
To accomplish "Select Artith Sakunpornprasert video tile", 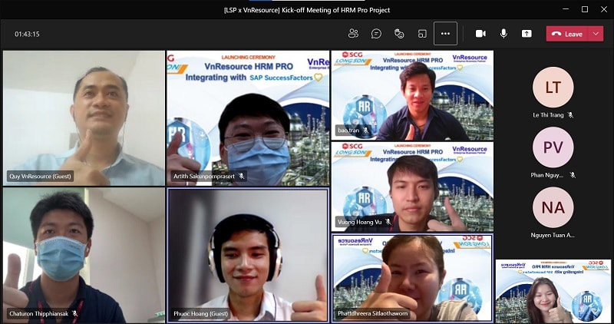I will [x=248, y=118].
